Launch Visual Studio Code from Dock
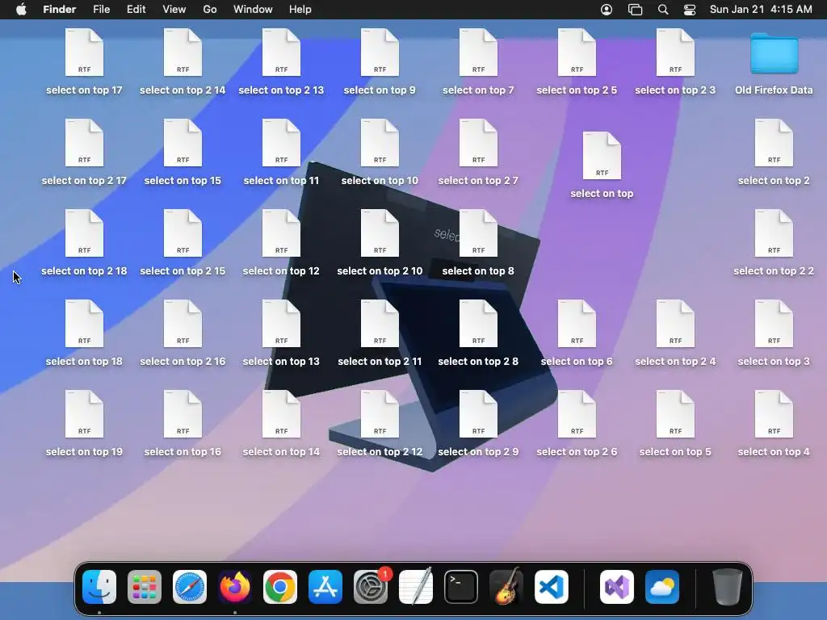 (551, 587)
